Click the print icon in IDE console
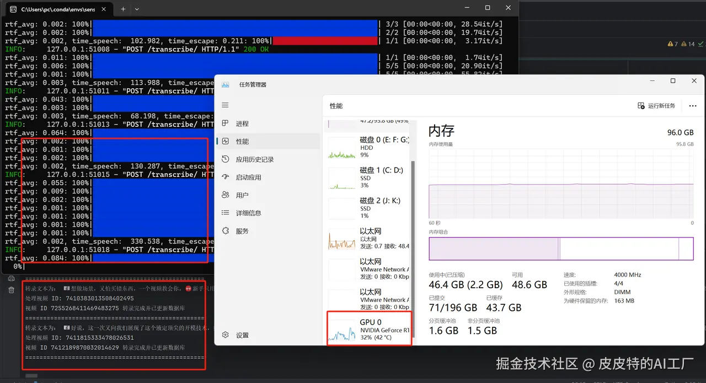Viewport: 706px width, 383px height. pos(11,278)
